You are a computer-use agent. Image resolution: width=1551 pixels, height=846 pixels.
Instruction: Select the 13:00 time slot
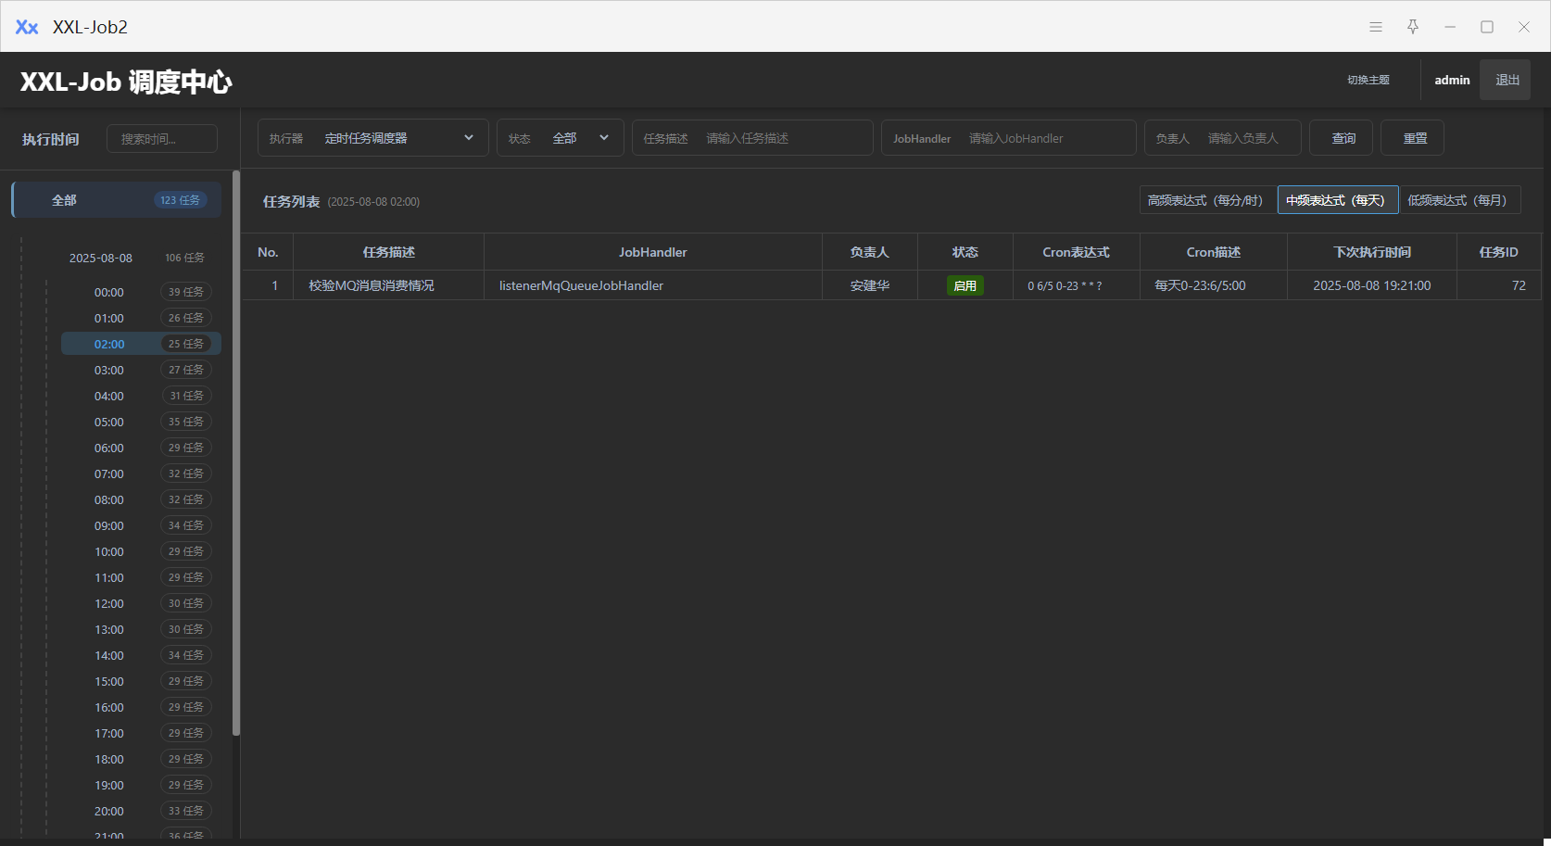[x=141, y=629]
